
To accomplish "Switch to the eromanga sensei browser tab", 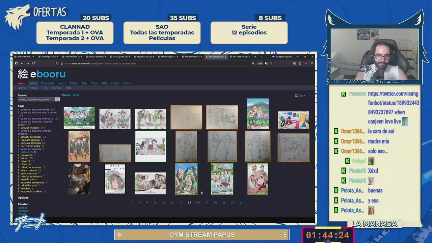I will [48, 57].
